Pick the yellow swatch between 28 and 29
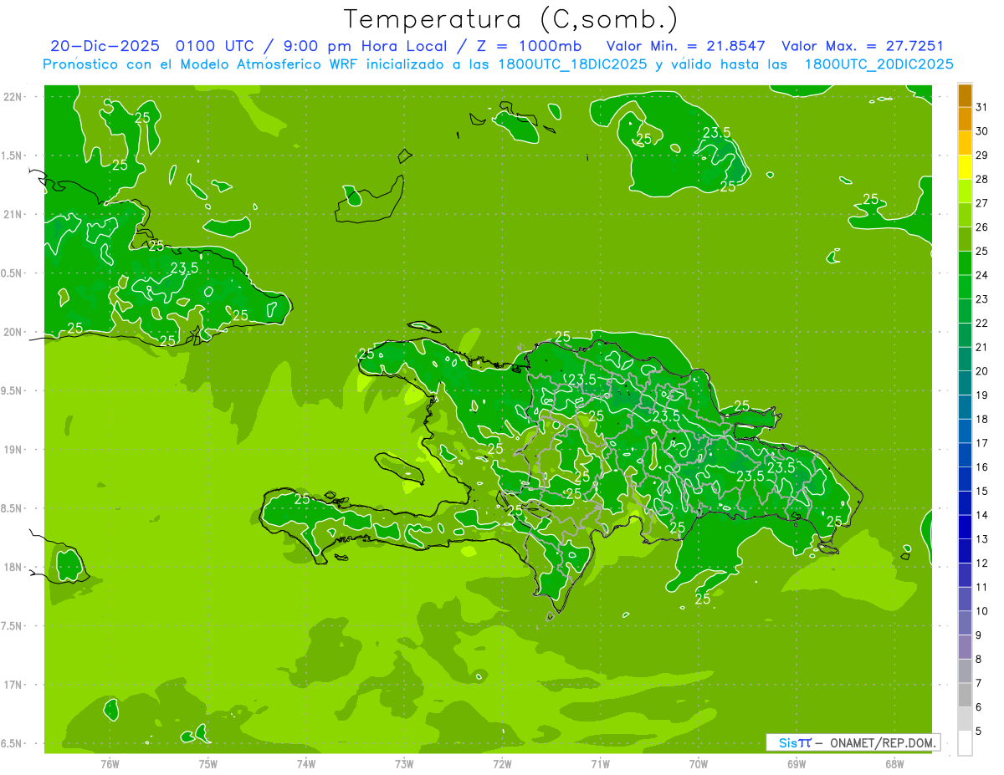This screenshot has width=1004, height=775. click(x=965, y=167)
